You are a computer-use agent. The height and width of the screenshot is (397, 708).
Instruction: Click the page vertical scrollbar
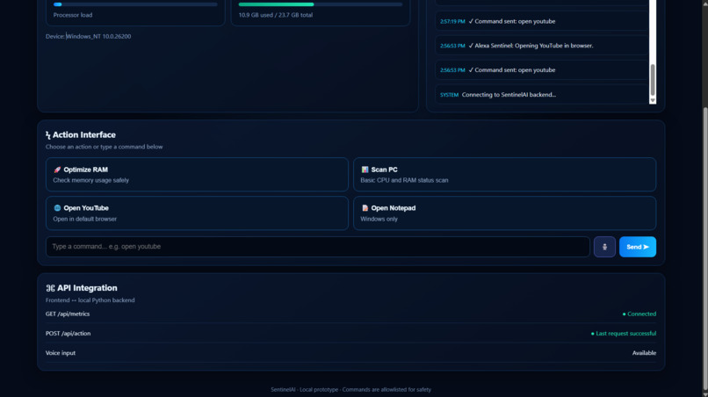[704, 249]
